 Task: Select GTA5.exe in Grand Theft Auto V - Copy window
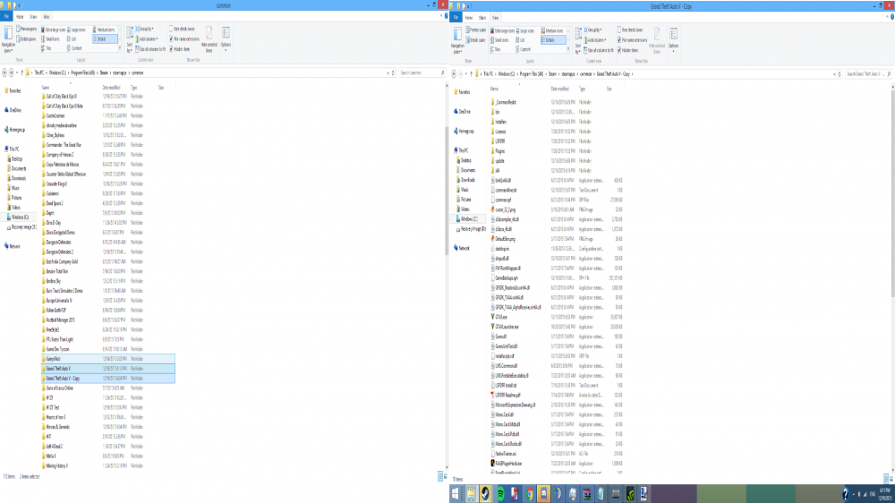pyautogui.click(x=501, y=317)
